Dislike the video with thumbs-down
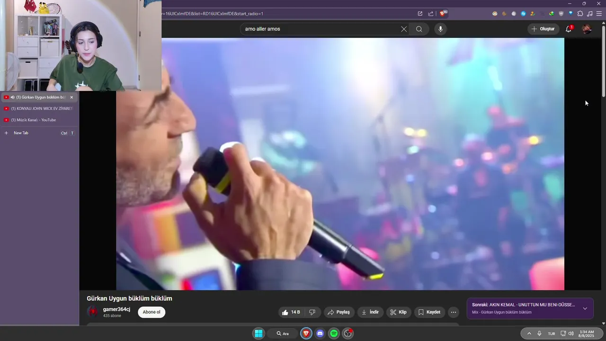This screenshot has width=606, height=341. click(312, 312)
